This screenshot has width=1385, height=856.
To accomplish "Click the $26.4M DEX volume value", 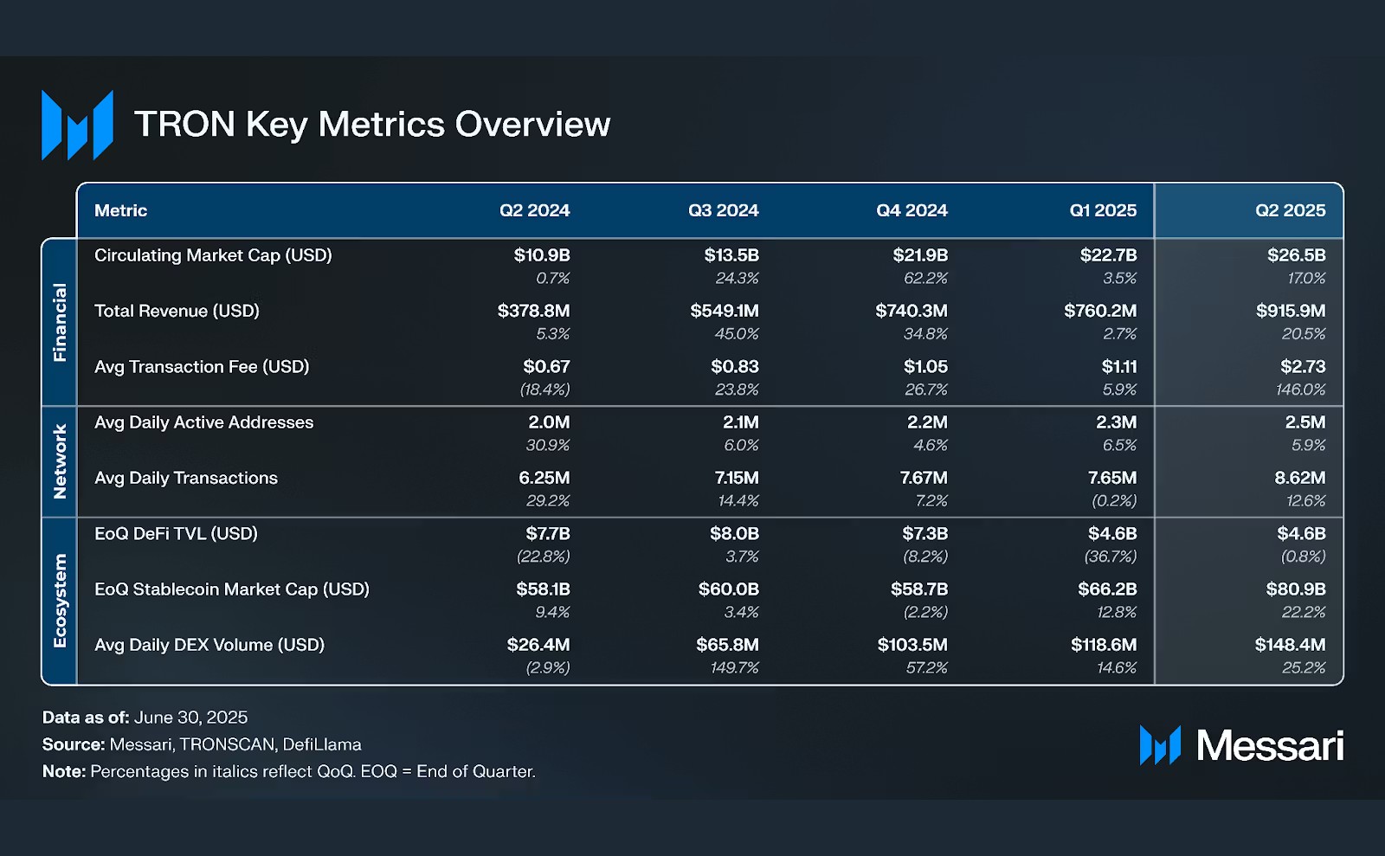I will tap(538, 645).
